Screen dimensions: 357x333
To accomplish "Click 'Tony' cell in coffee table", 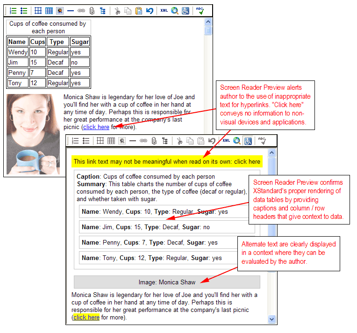I will [x=18, y=83].
